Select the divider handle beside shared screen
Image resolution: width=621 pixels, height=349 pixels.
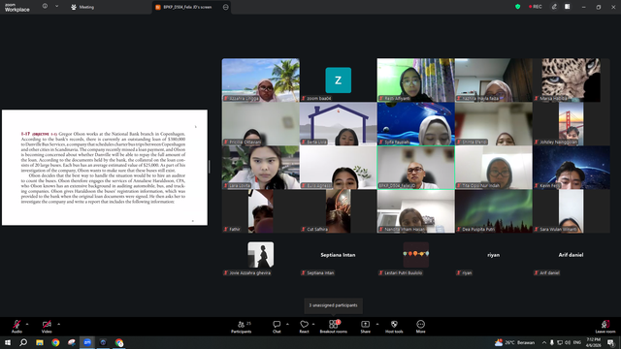tap(210, 167)
